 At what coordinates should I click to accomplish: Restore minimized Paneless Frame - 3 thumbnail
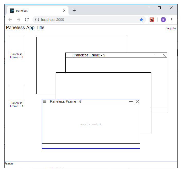(16, 93)
